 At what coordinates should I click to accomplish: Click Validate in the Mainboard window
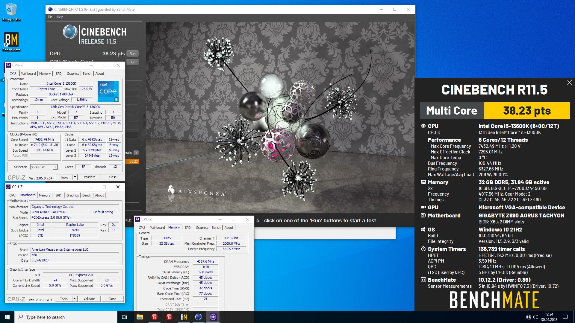(89, 299)
